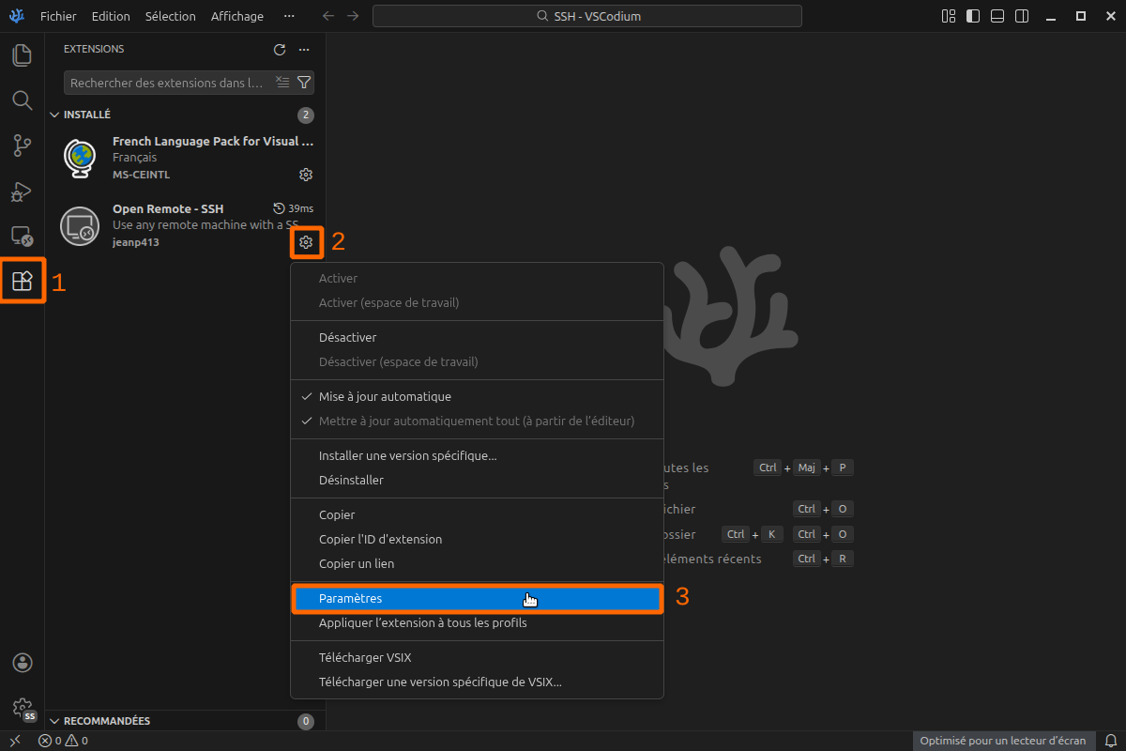Go forward with the navigation arrow
1126x751 pixels.
(x=353, y=16)
